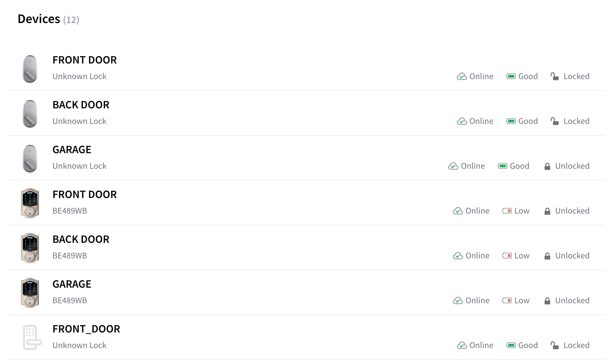Click the Locked padlock icon on first BACK DOOR

pyautogui.click(x=555, y=121)
